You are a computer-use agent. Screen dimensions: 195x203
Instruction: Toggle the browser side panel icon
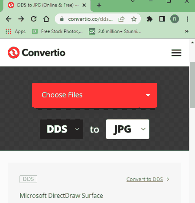[162, 19]
